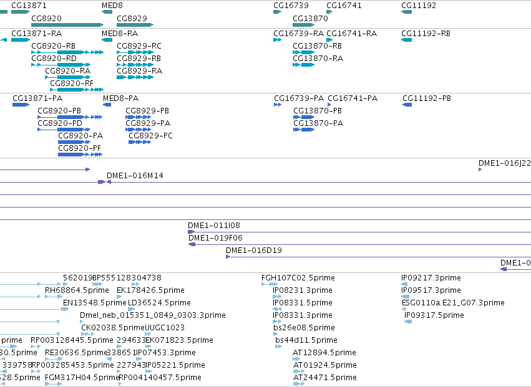531x387 pixels.
Task: Click EST AT24471.5prime
Action: point(324,378)
